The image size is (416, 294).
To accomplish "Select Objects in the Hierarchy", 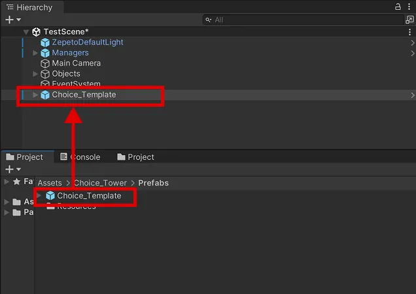I will tap(66, 73).
